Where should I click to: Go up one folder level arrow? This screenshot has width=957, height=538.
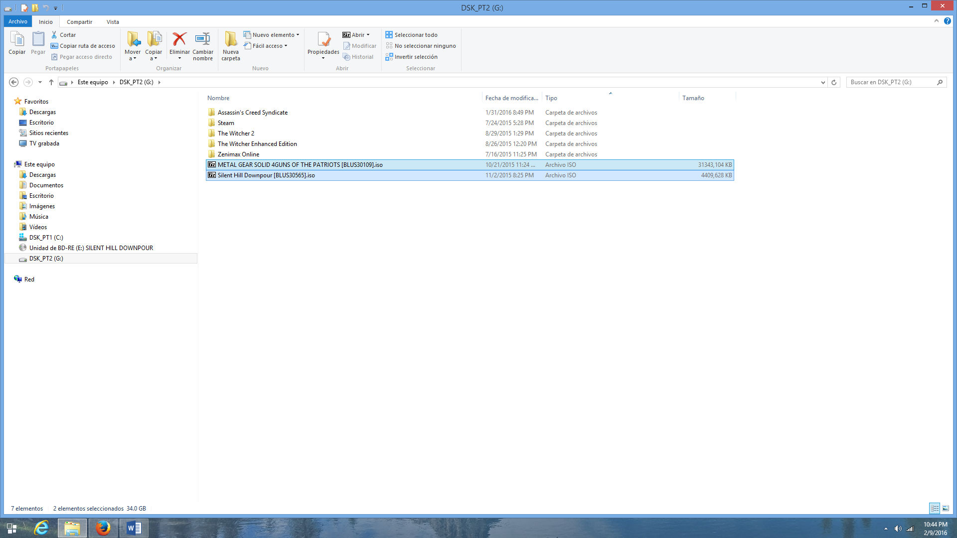(51, 82)
